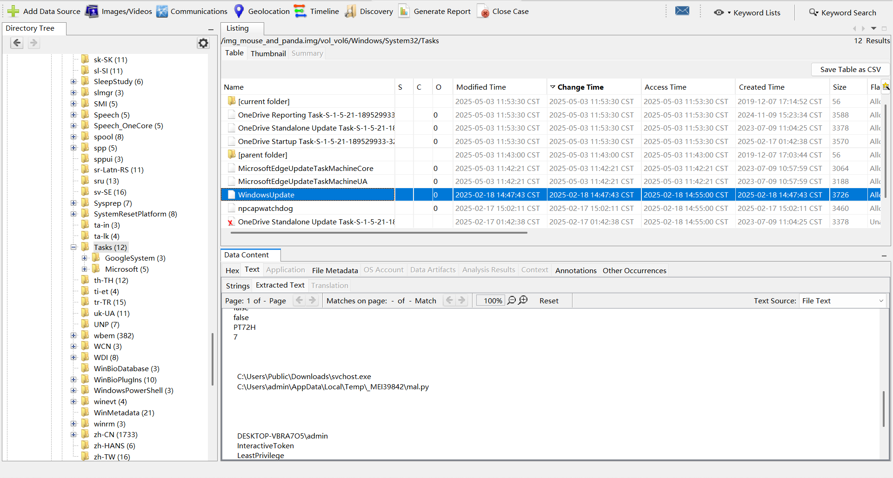Click the Close Case icon
Screen dimensions: 893x478
click(484, 11)
